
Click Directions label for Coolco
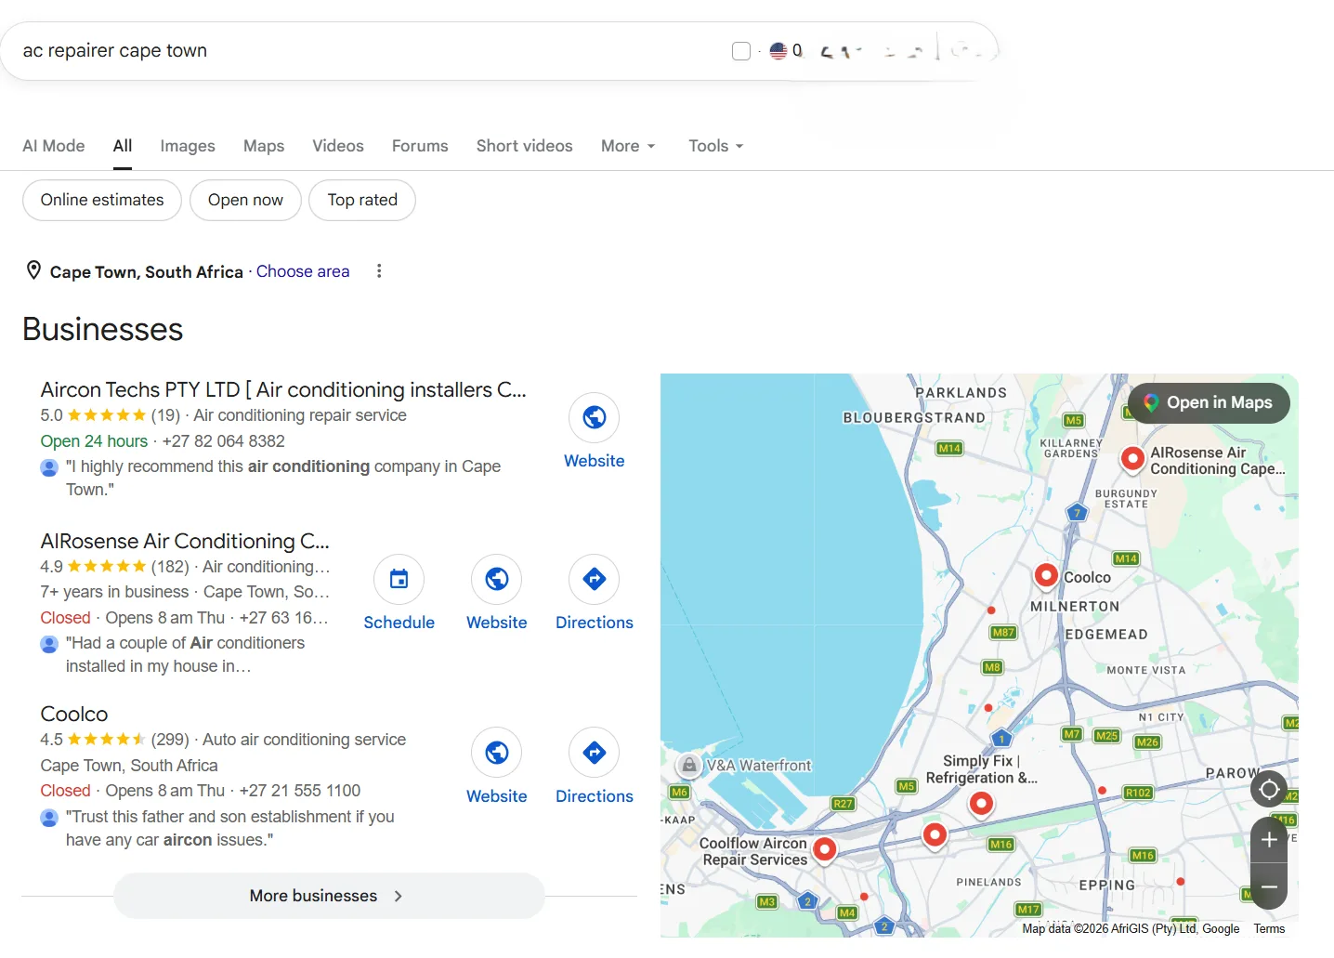[595, 796]
